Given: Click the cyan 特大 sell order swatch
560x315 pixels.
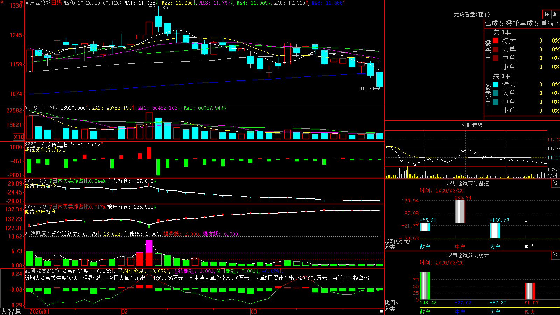Looking at the screenshot, I should click(496, 84).
